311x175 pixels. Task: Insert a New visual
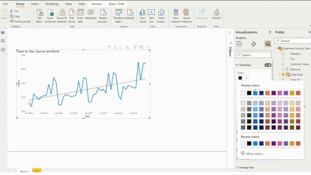tap(142, 16)
